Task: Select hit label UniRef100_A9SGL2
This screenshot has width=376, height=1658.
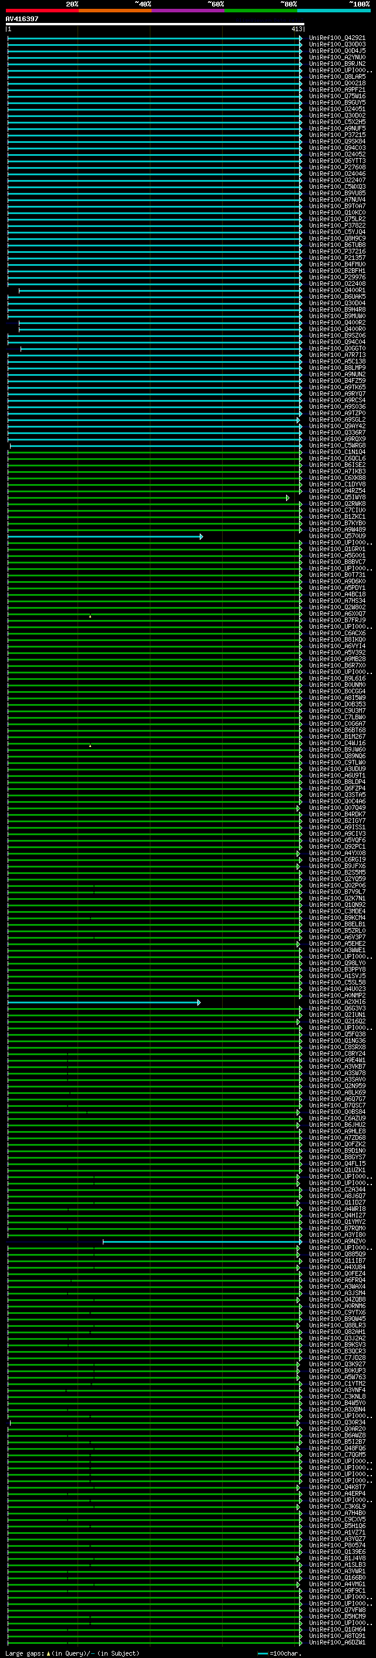Action: click(x=337, y=420)
